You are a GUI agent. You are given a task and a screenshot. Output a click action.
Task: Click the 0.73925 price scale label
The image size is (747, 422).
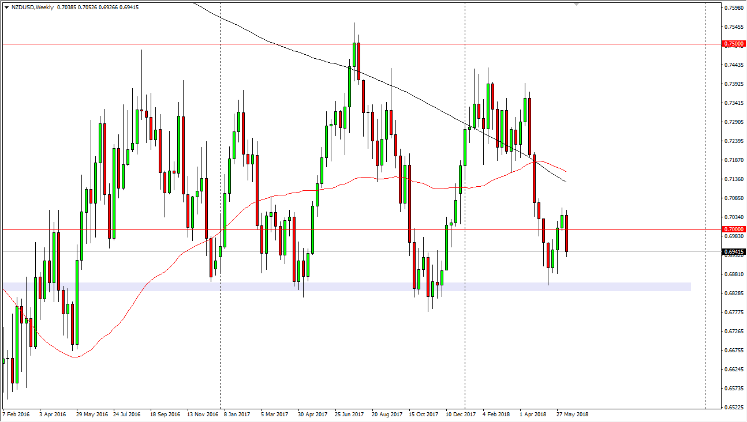pyautogui.click(x=733, y=84)
